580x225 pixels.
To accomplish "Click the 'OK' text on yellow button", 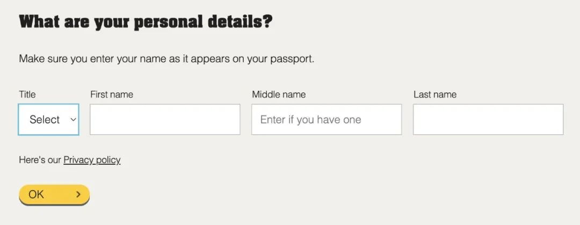I will click(x=37, y=194).
